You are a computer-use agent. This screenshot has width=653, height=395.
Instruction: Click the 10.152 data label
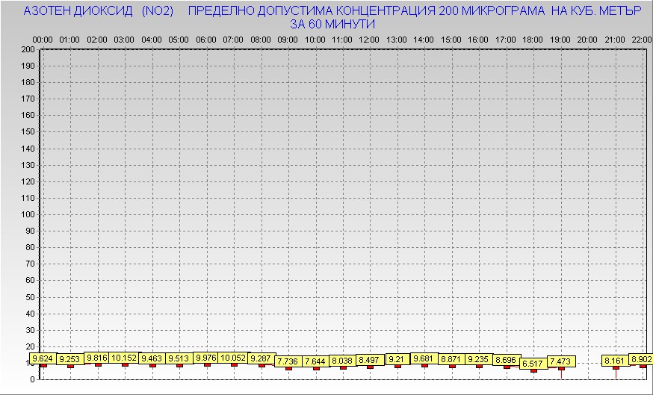[125, 358]
